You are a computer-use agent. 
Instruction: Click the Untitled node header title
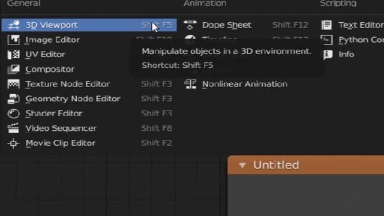[x=276, y=165]
